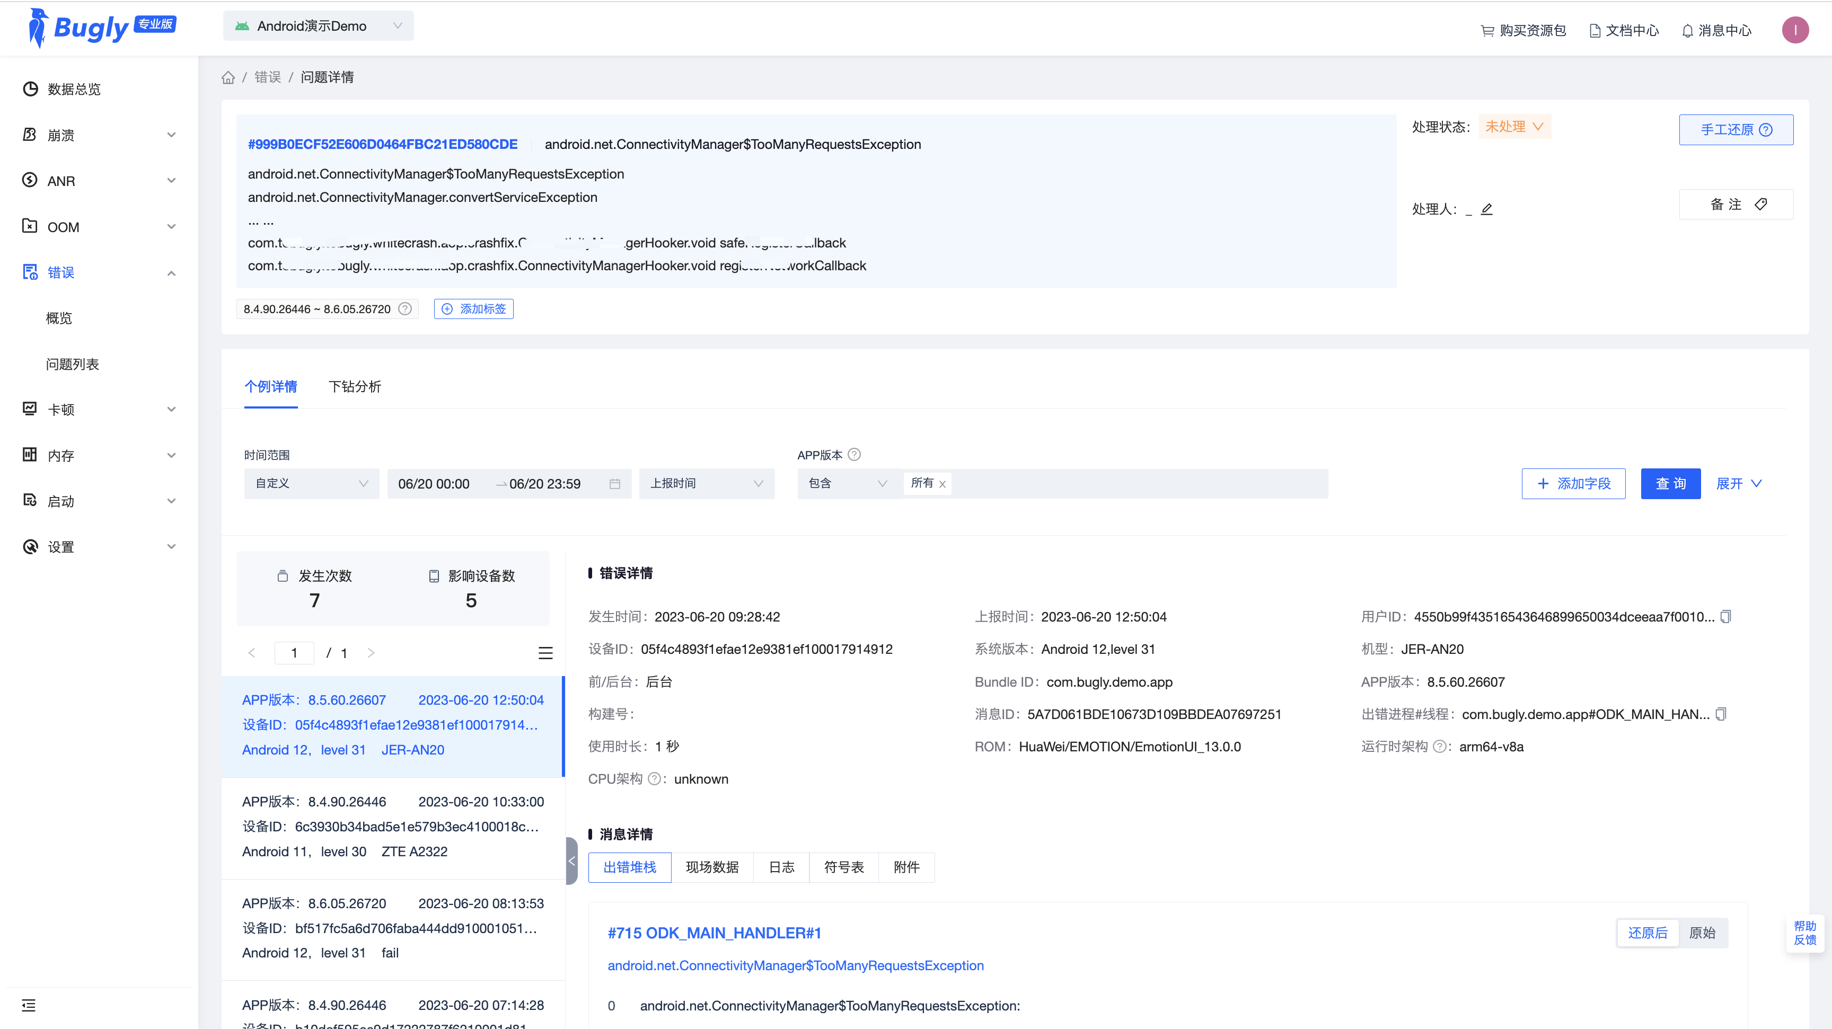Open 问题列表 under 错误
This screenshot has height=1029, width=1832.
pos(73,364)
